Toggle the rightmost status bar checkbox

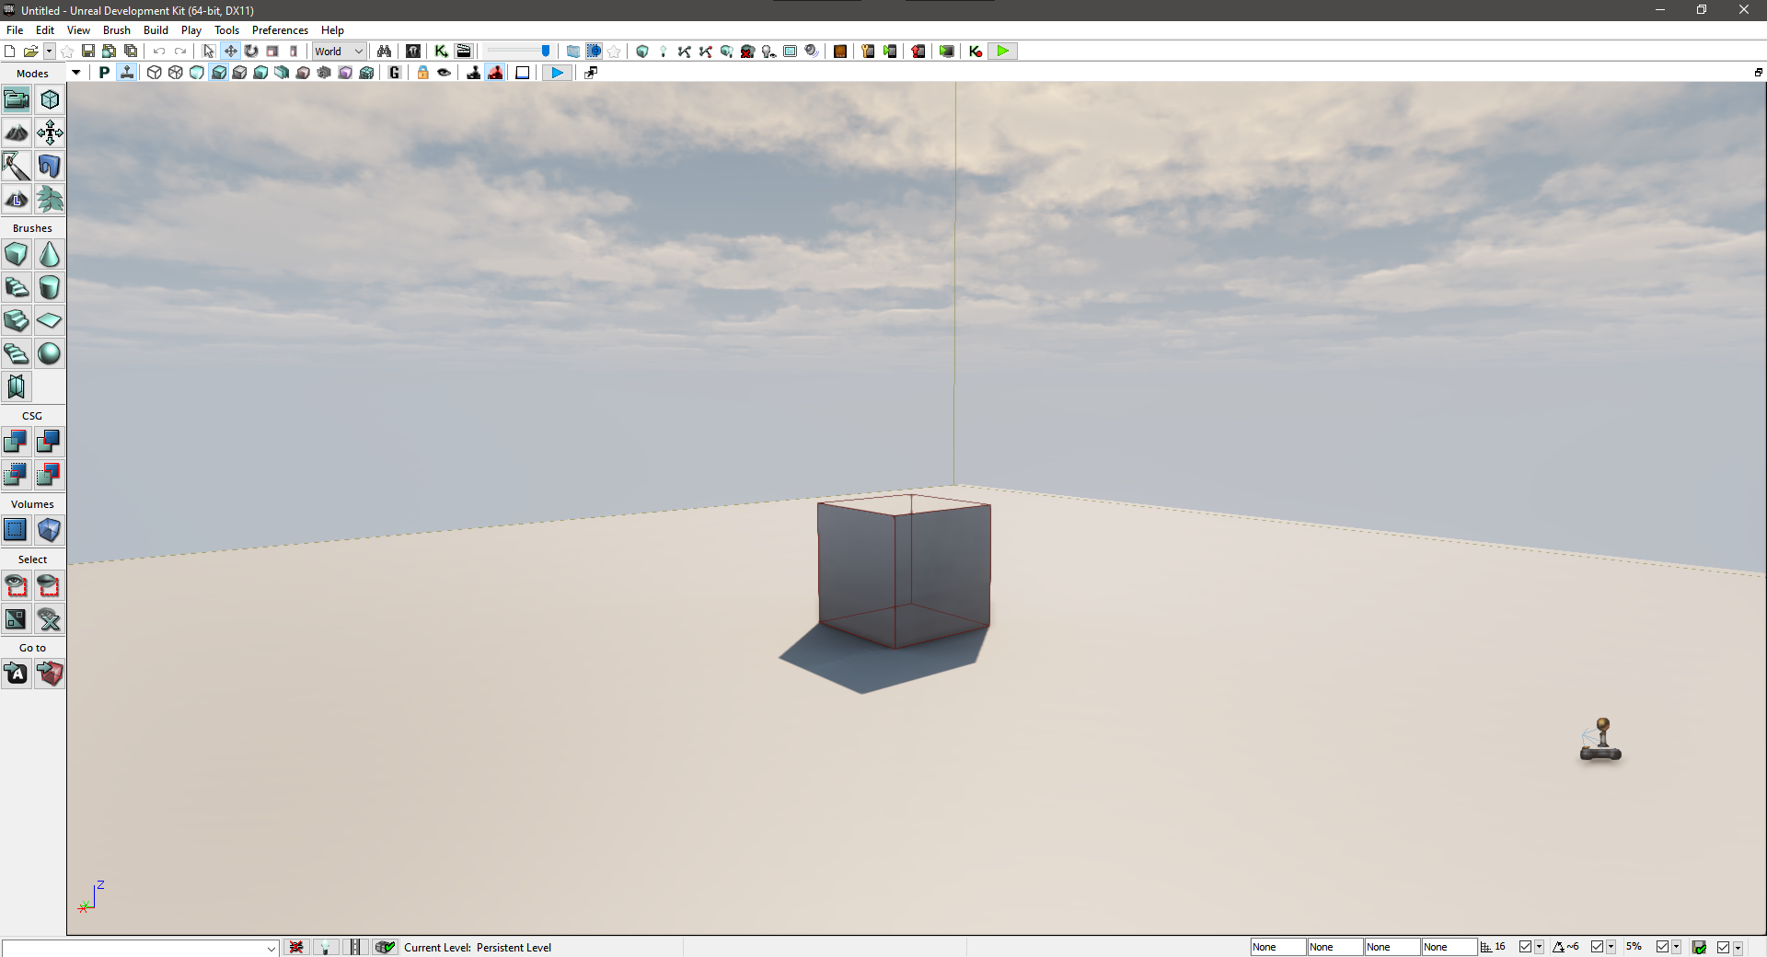click(1723, 947)
